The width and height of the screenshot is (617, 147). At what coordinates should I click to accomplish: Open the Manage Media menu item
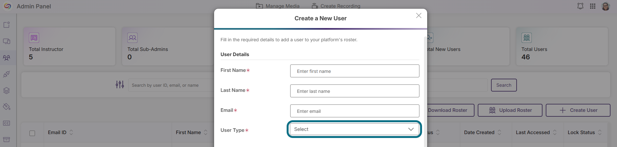pos(278,6)
